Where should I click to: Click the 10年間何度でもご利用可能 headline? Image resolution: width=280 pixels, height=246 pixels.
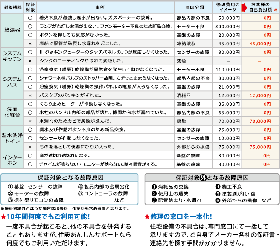point(48,217)
